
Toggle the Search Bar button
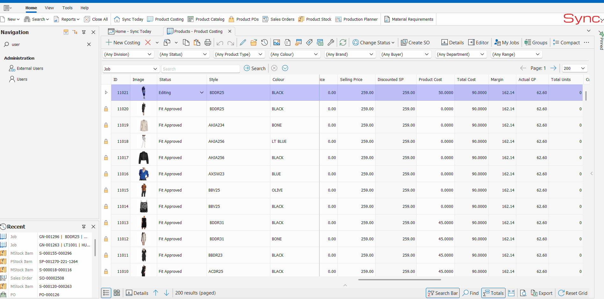(442, 293)
